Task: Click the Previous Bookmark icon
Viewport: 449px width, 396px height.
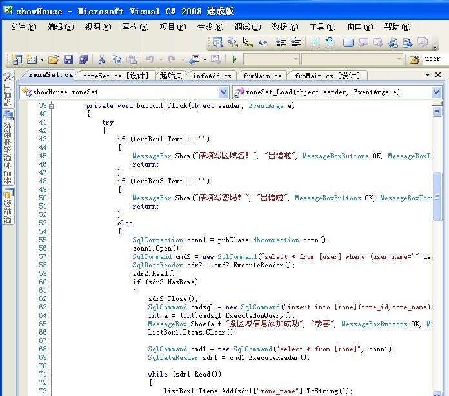Action: point(363,43)
